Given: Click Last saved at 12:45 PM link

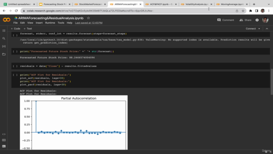Looking at the screenshot, I should pos(89,23).
